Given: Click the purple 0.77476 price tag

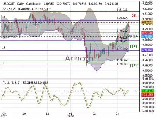Looking at the screenshot, I should click(x=147, y=50).
